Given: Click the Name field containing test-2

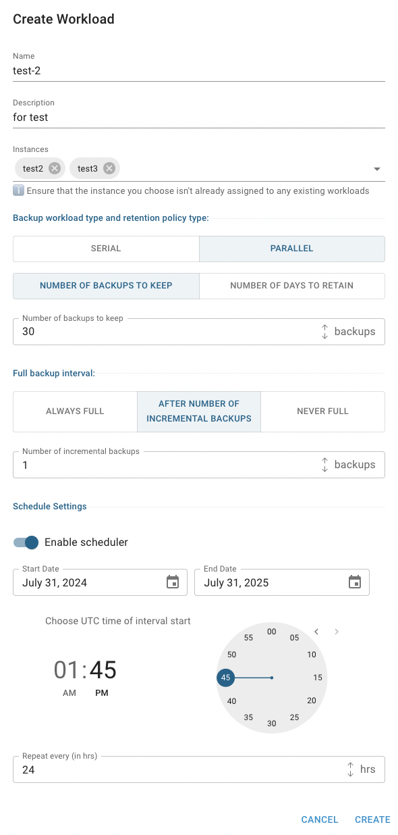Looking at the screenshot, I should pyautogui.click(x=199, y=70).
